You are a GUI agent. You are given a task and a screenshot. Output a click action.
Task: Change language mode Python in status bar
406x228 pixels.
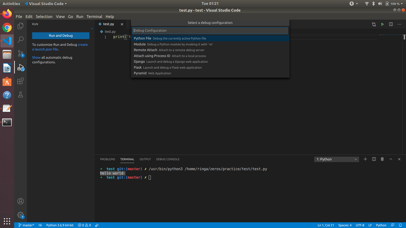click(x=381, y=225)
